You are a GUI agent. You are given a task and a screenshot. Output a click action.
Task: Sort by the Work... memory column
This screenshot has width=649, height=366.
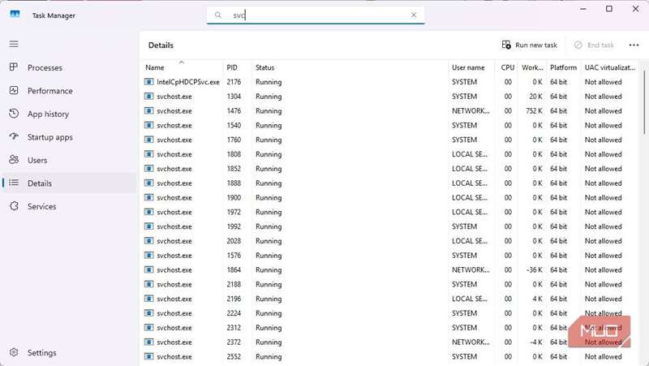[532, 67]
